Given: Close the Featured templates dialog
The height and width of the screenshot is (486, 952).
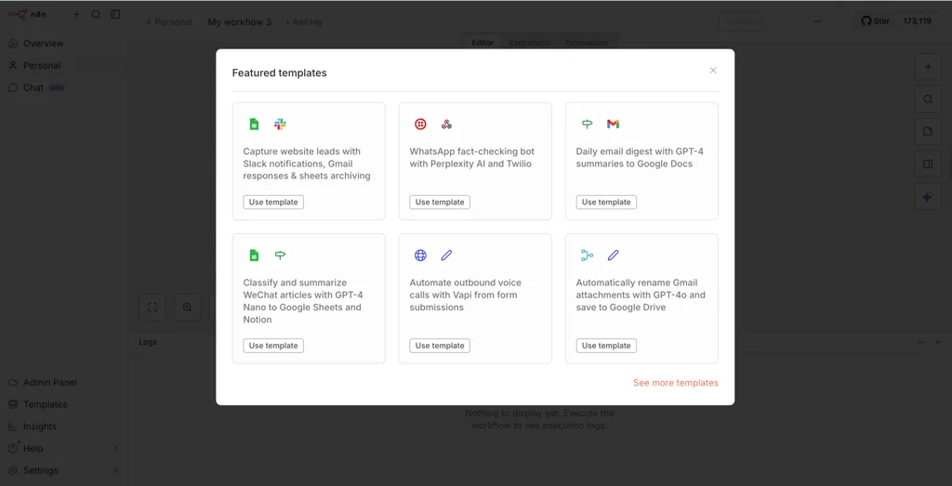Looking at the screenshot, I should coord(713,71).
